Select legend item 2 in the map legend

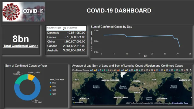click(x=99, y=70)
